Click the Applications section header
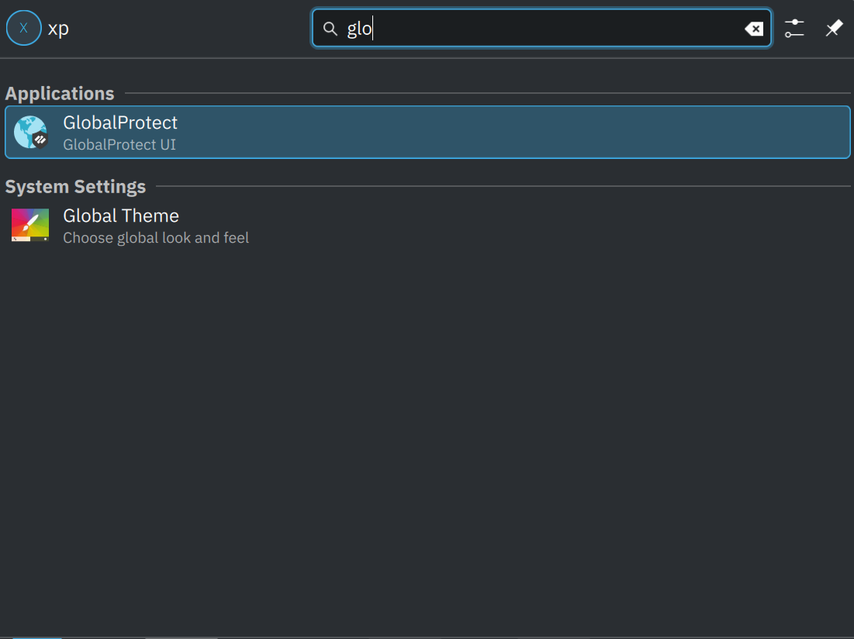854x639 pixels. [x=60, y=93]
